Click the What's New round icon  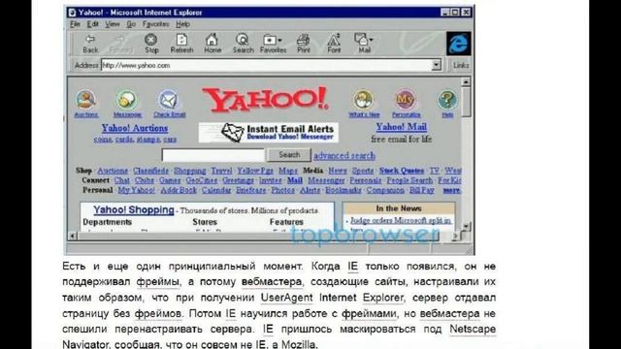coord(364,99)
